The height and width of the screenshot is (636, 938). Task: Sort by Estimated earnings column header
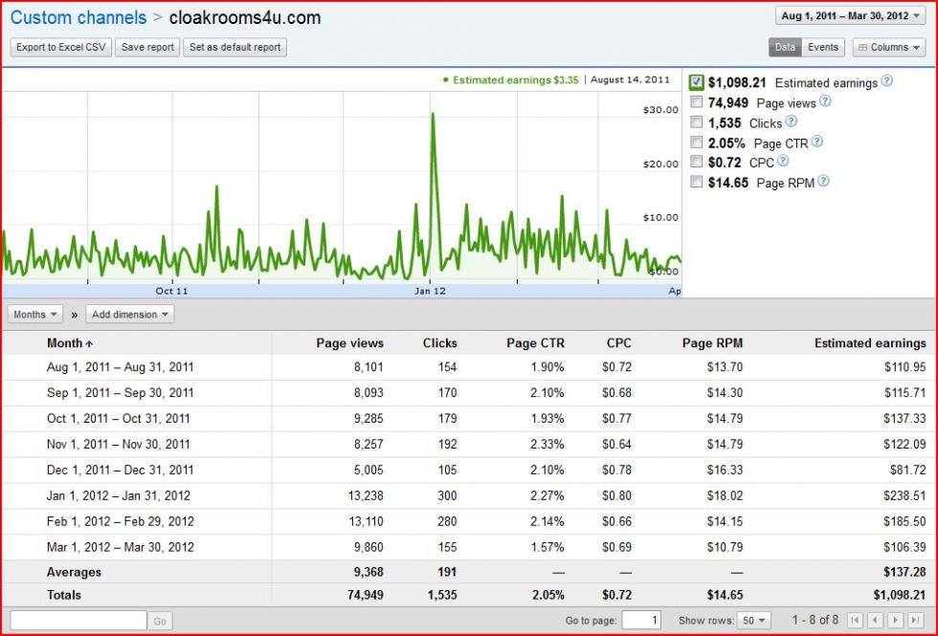pos(870,343)
